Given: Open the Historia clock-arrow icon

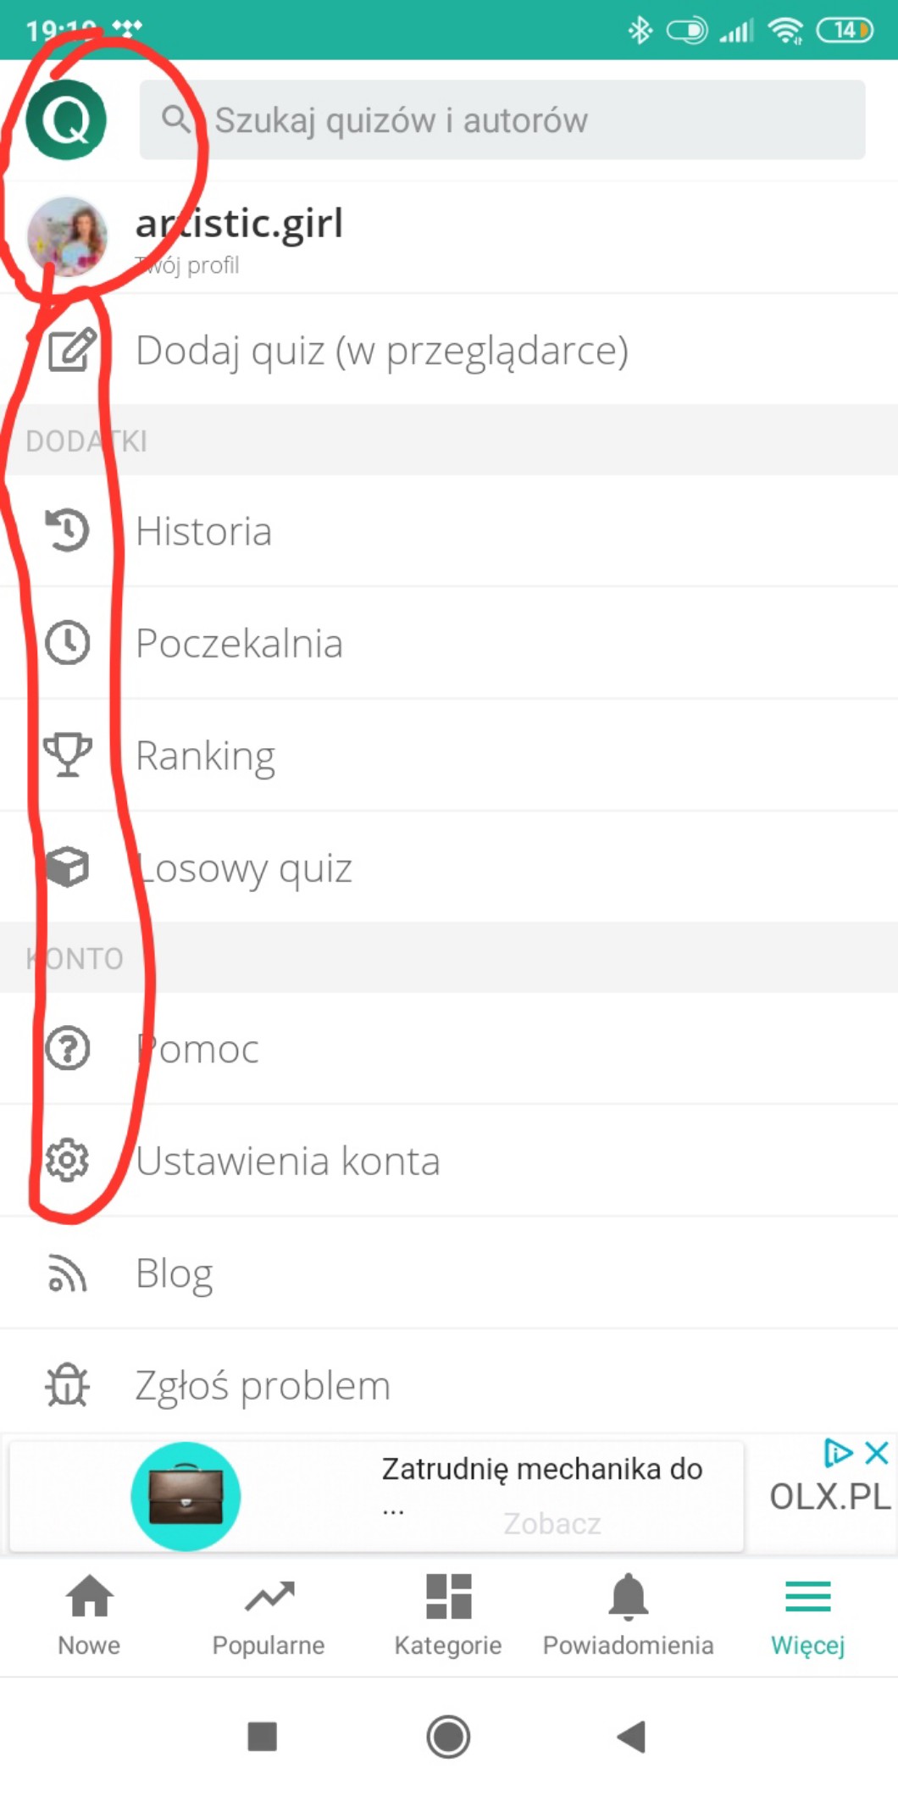Looking at the screenshot, I should point(67,531).
